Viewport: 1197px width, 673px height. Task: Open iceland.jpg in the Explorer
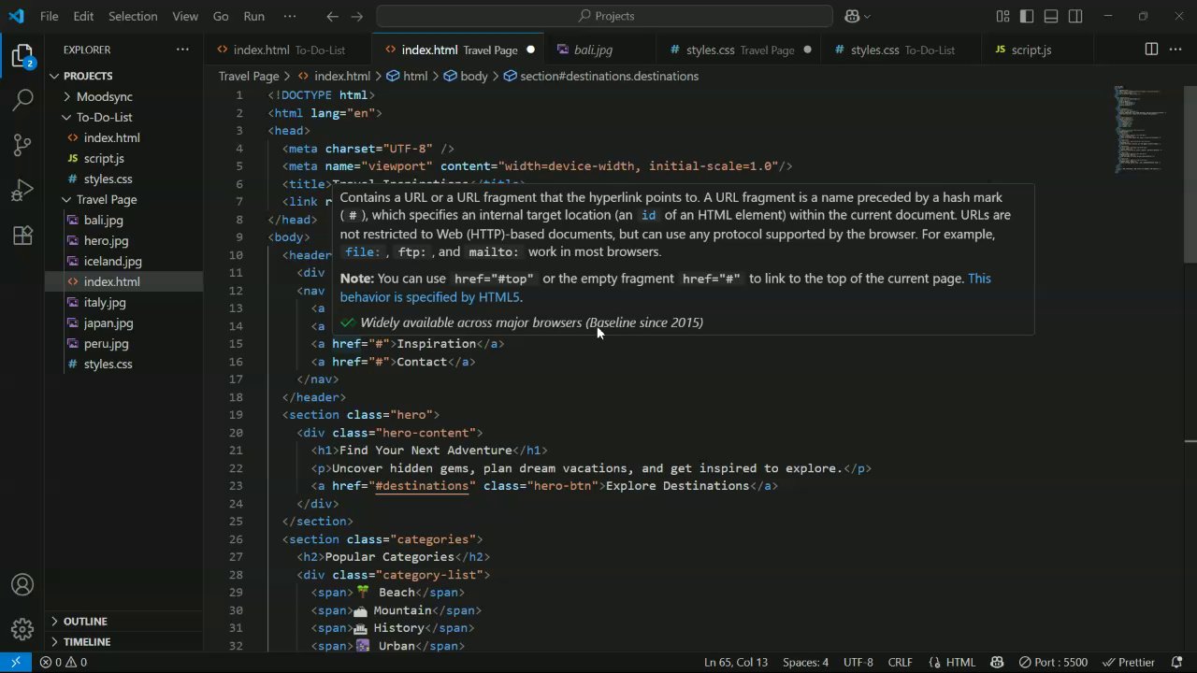coord(112,261)
